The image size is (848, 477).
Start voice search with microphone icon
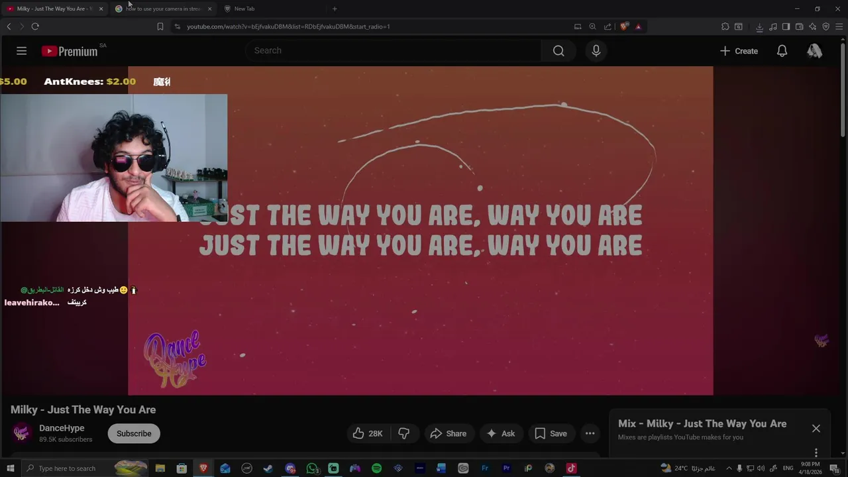[596, 51]
